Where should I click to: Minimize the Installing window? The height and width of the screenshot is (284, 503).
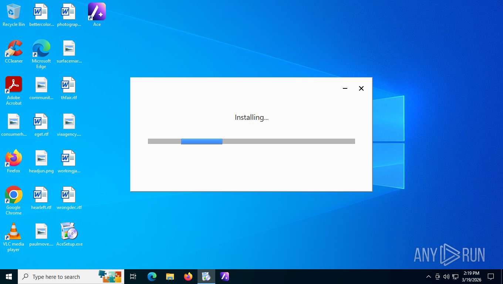coord(345,88)
